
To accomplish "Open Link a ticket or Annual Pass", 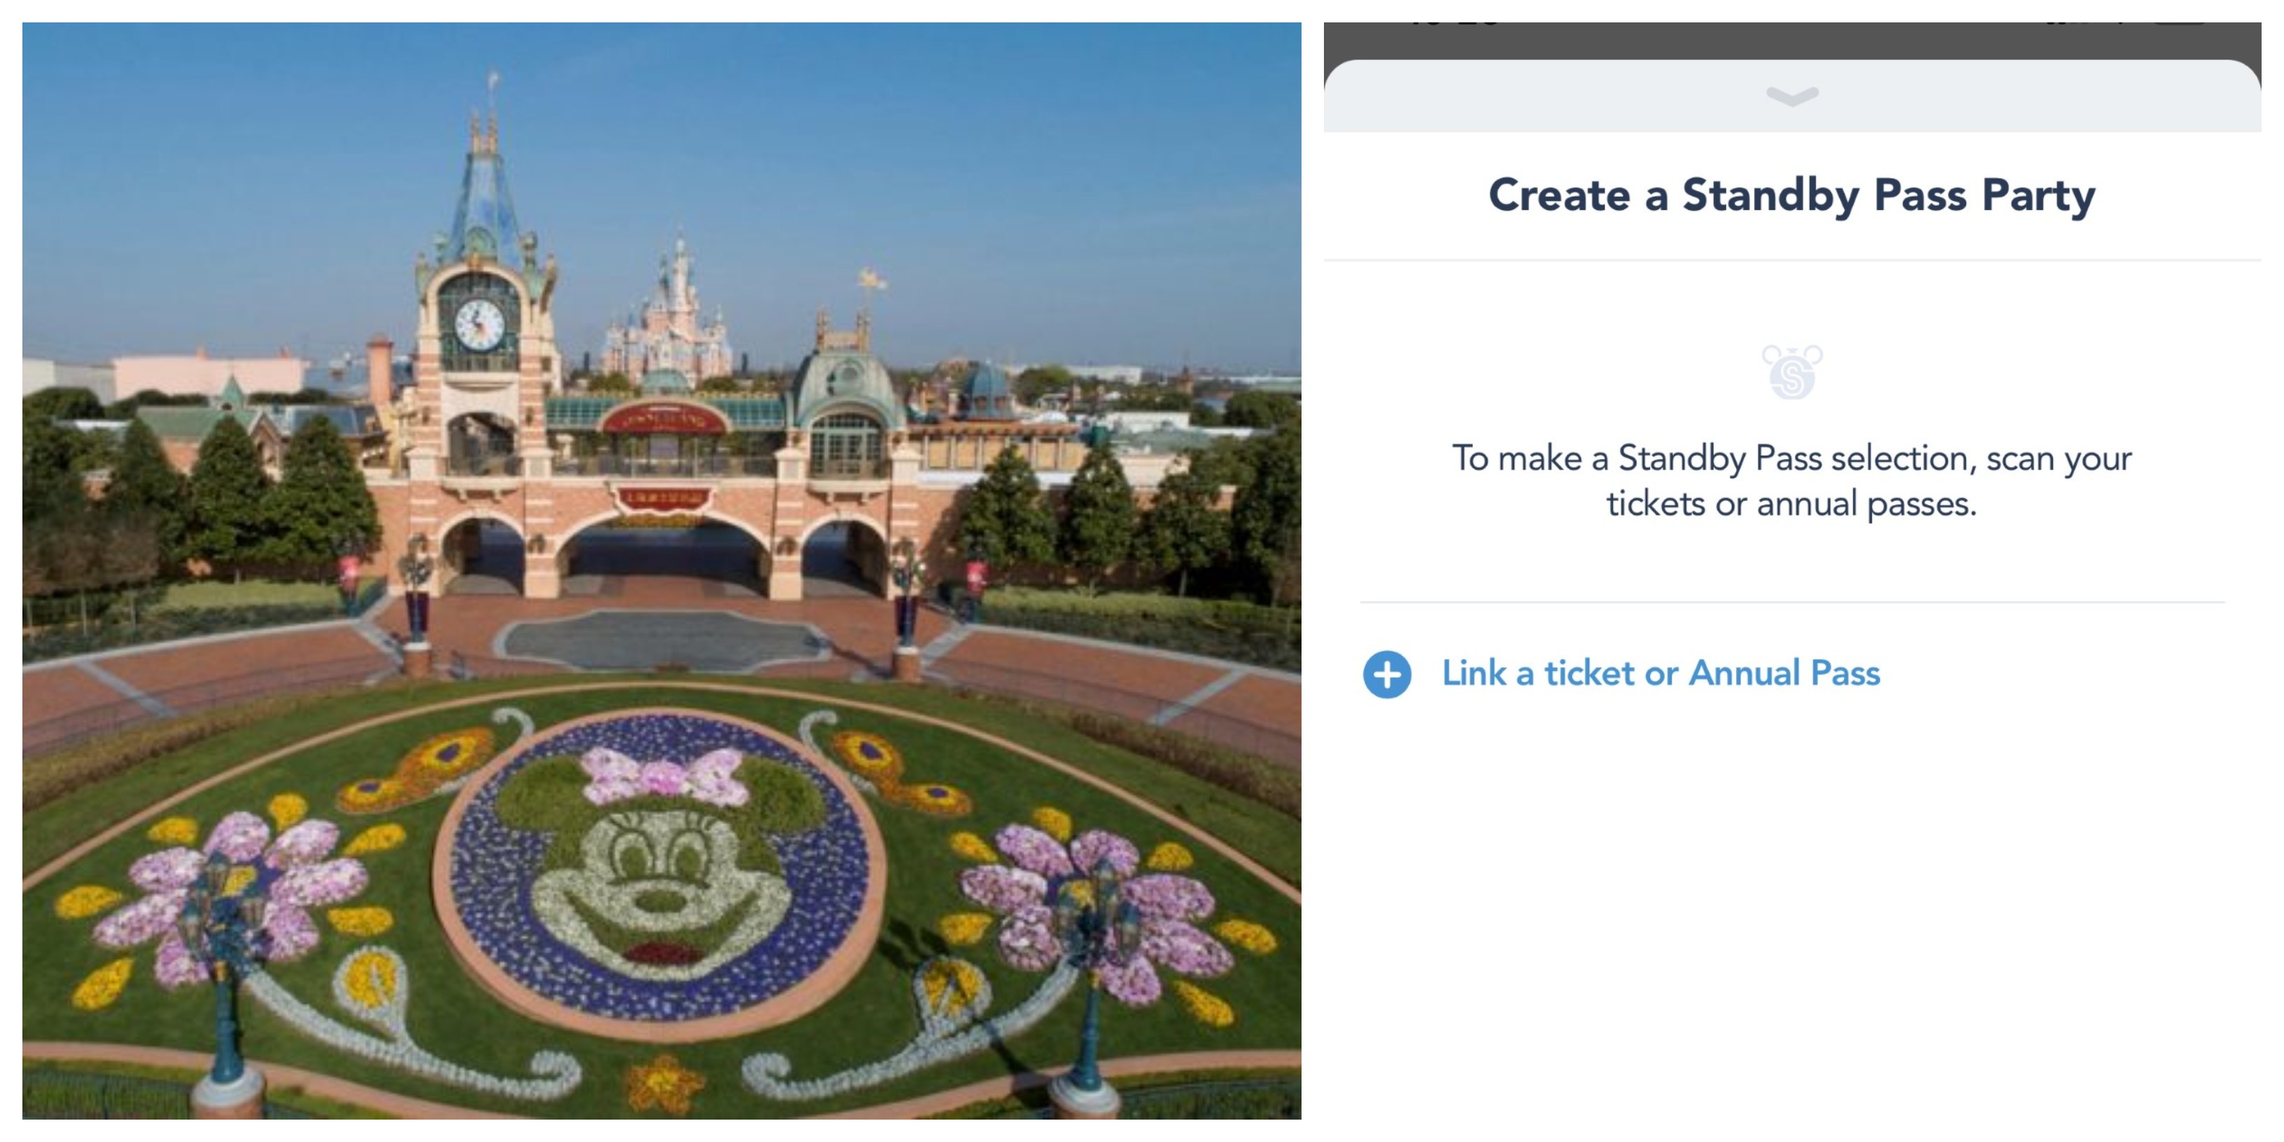I will tap(1660, 673).
